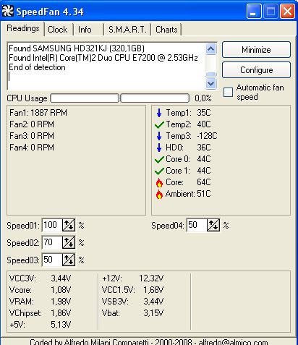Switch to the Readings tab
The width and height of the screenshot is (298, 345).
coord(23,28)
